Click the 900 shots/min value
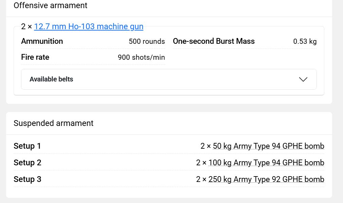 141,57
